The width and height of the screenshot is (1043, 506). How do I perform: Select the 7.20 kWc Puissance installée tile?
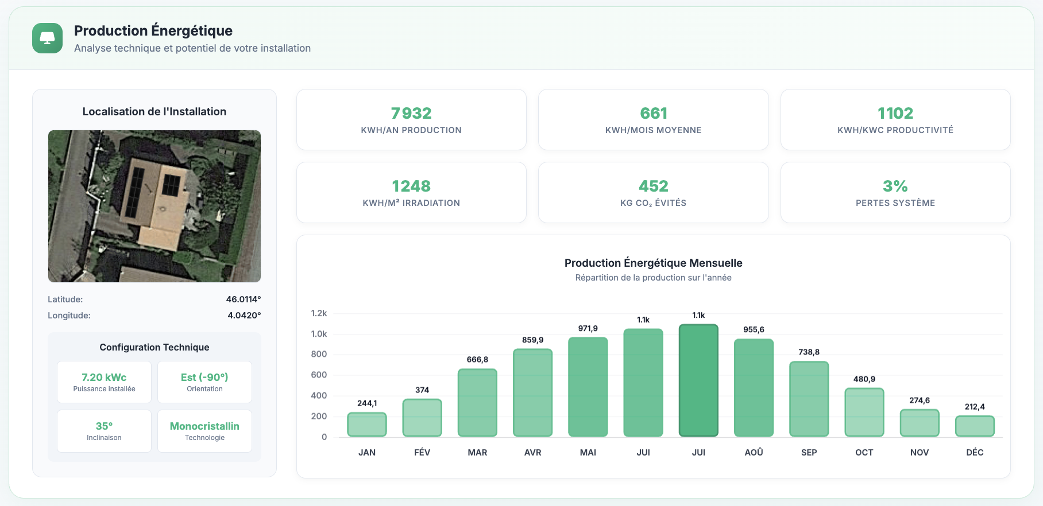click(104, 382)
